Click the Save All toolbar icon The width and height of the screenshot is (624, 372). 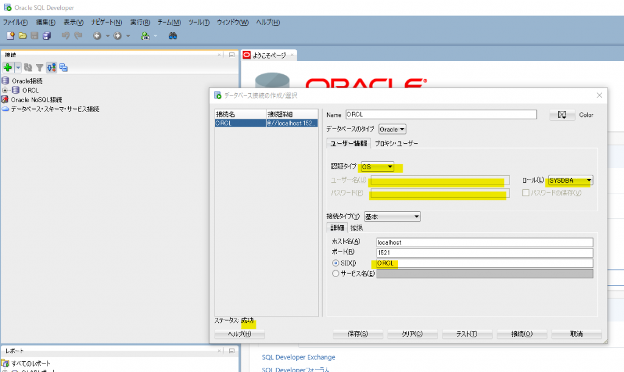point(46,36)
